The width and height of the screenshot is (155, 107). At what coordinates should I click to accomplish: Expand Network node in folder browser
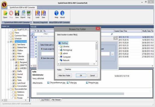[x=59, y=60]
